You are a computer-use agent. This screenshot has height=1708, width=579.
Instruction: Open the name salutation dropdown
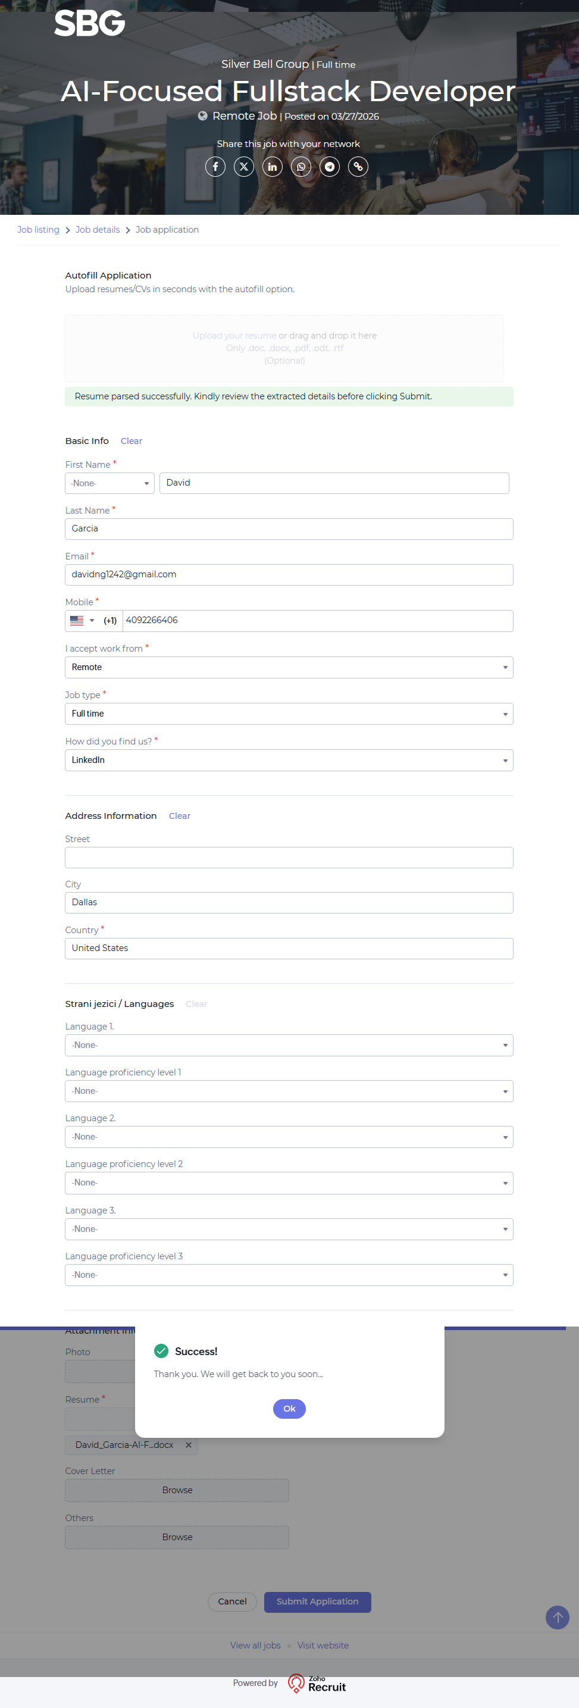tap(109, 483)
